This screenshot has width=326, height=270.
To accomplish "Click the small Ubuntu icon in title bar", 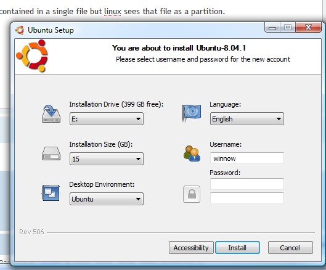I will [20, 30].
